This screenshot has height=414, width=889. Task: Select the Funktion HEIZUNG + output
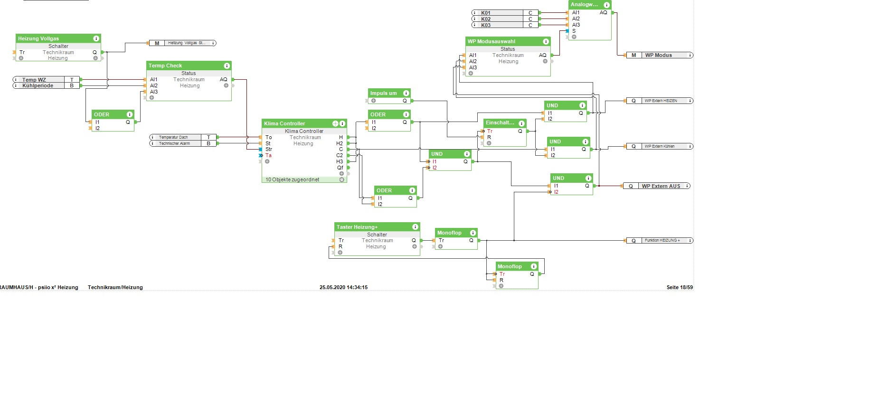660,240
